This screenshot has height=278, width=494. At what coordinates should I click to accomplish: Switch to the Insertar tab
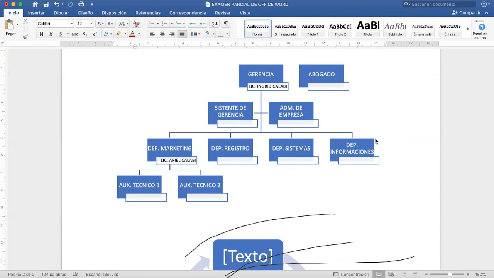[36, 13]
